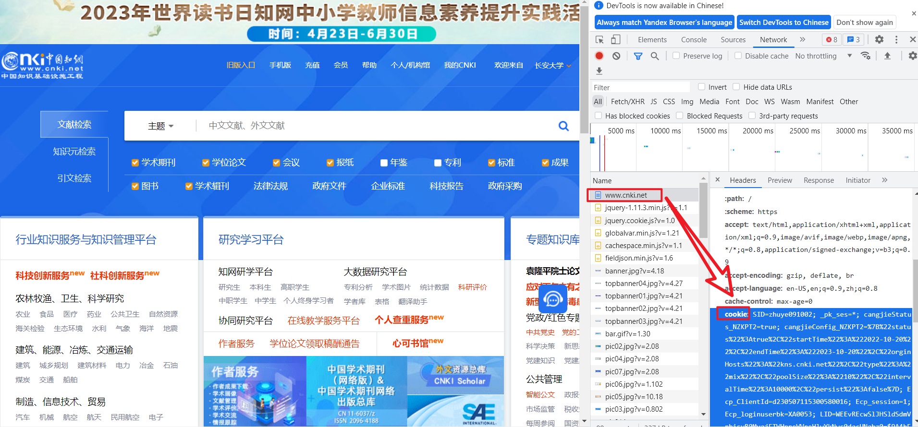The width and height of the screenshot is (918, 427).
Task: Switch to the Elements panel
Action: 652,40
